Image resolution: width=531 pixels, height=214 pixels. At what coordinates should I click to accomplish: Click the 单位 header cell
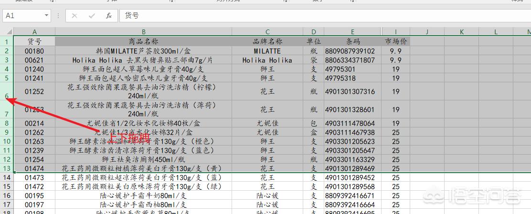(x=314, y=42)
